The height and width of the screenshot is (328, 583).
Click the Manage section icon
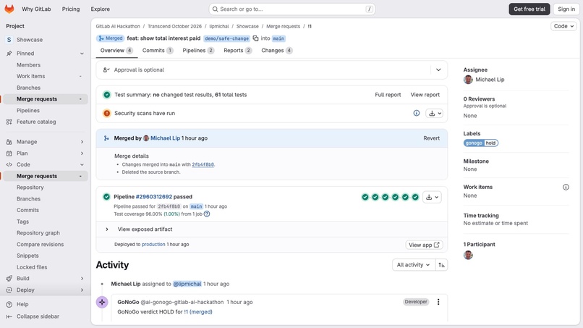tap(9, 142)
